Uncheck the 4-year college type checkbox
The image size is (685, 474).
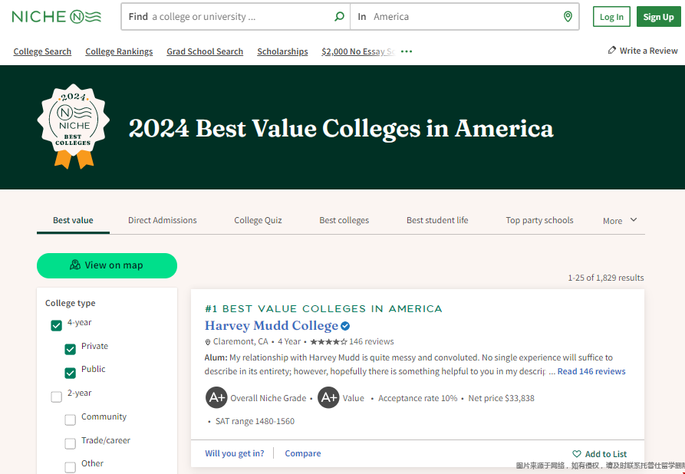click(56, 325)
